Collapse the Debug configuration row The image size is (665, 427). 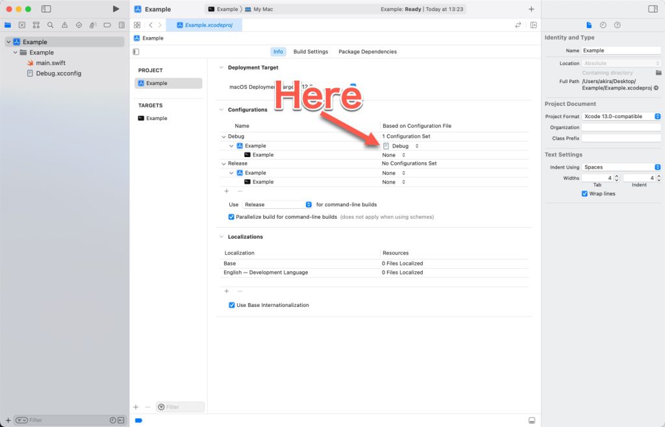click(223, 137)
